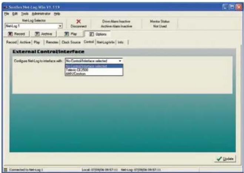Viewport: 244px width, 173px height.
Task: Choose No Control/Interface selected list entry
Action: tap(94, 66)
